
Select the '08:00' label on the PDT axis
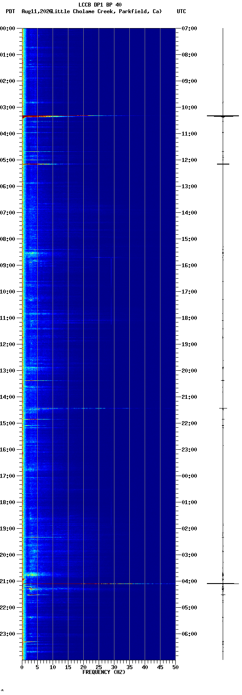(x=7, y=239)
